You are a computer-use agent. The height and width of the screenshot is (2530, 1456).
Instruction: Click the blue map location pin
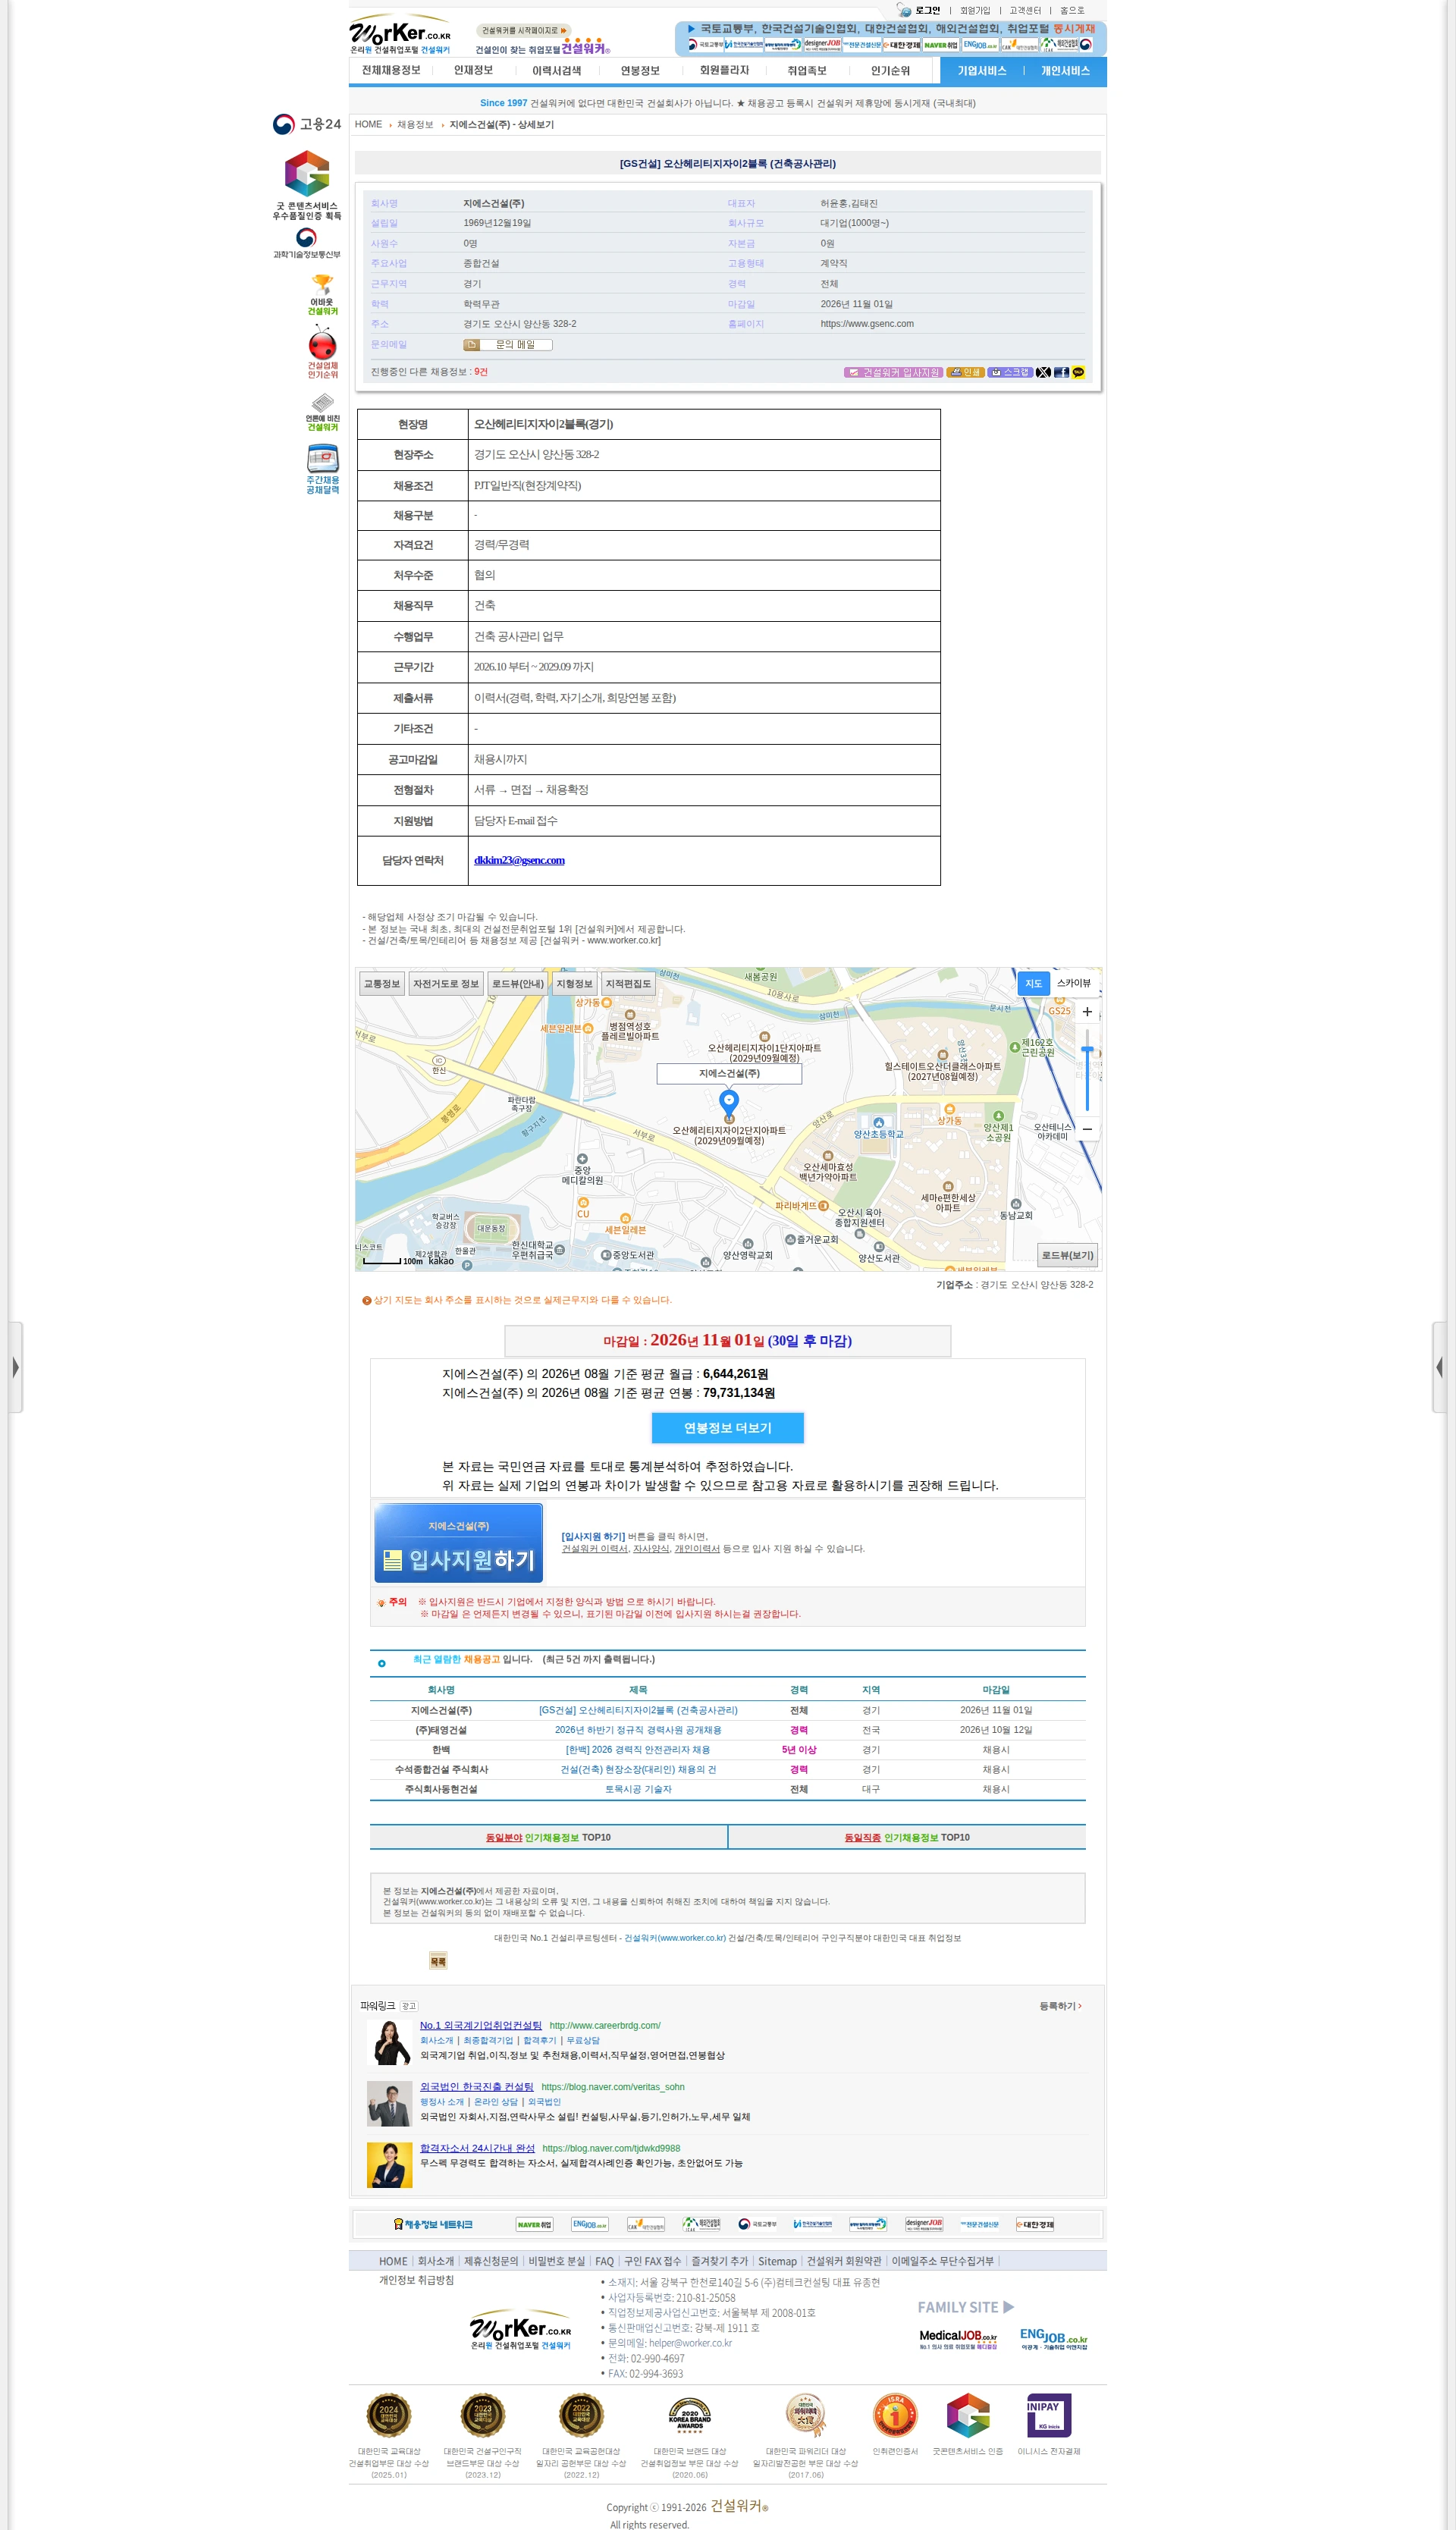(x=729, y=1103)
